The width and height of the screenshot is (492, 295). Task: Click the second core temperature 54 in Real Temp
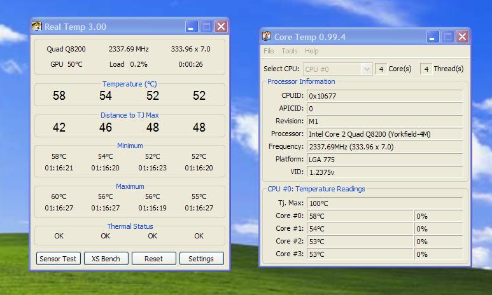point(106,95)
